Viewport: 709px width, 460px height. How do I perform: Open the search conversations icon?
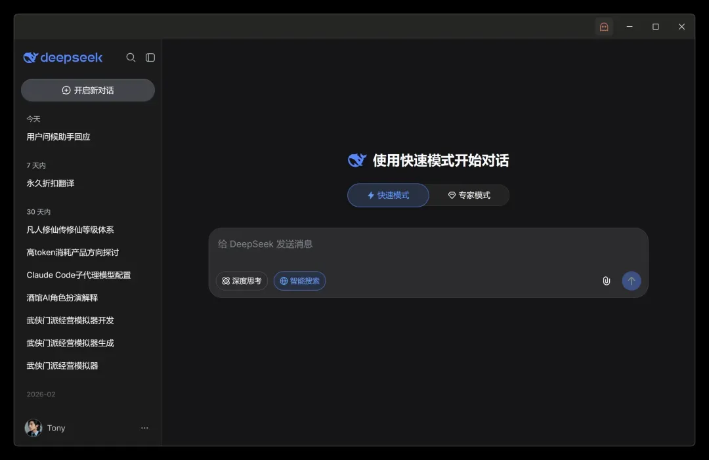coord(131,57)
